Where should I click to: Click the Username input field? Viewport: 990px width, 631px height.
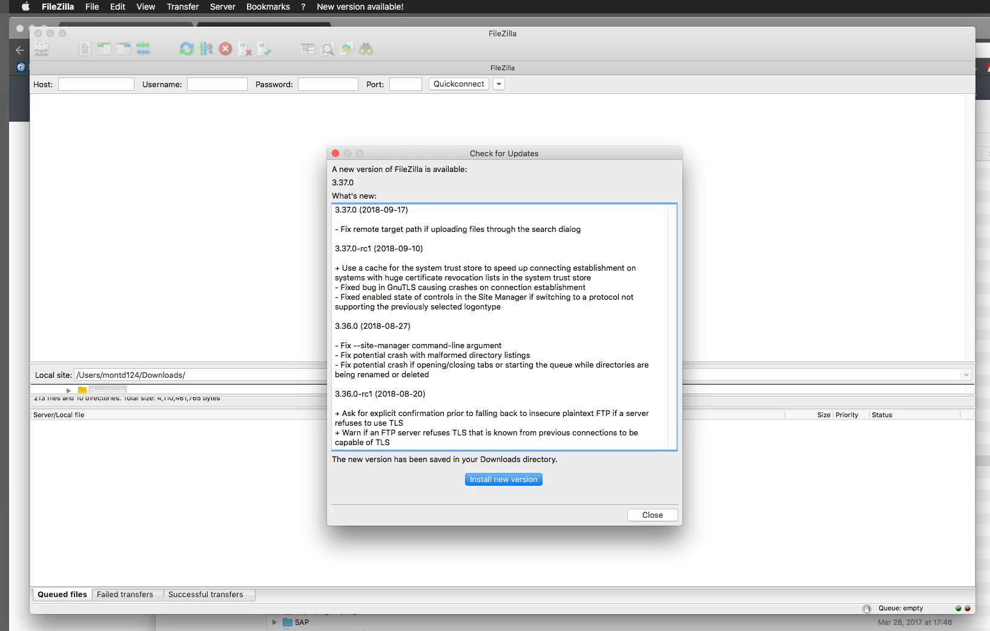pos(217,84)
